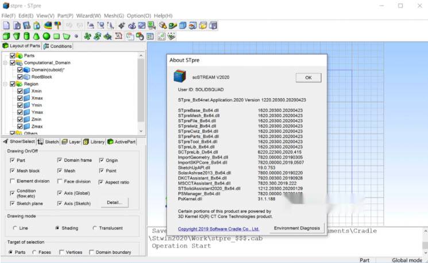428x263 pixels.
Task: Switch to the Sketch tab
Action: point(48,142)
